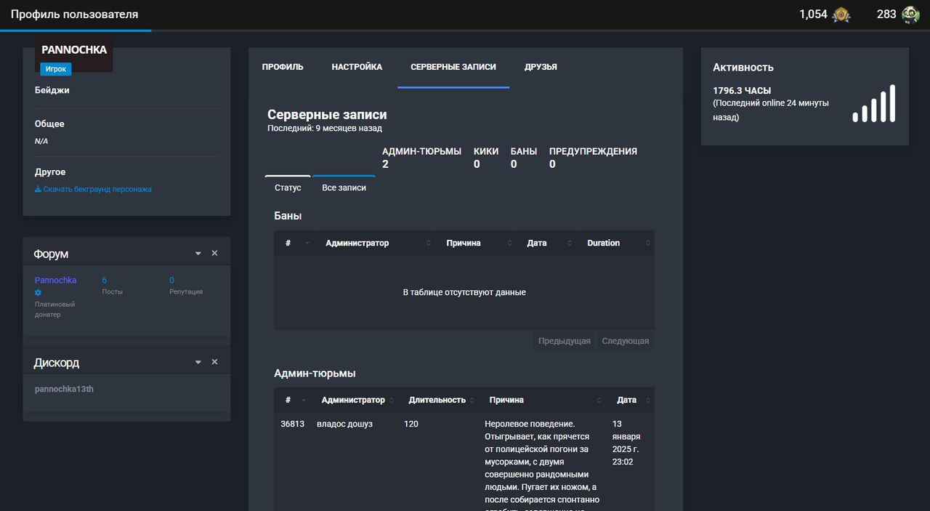This screenshot has width=930, height=511.
Task: Click the 0 reputation count link
Action: [171, 280]
